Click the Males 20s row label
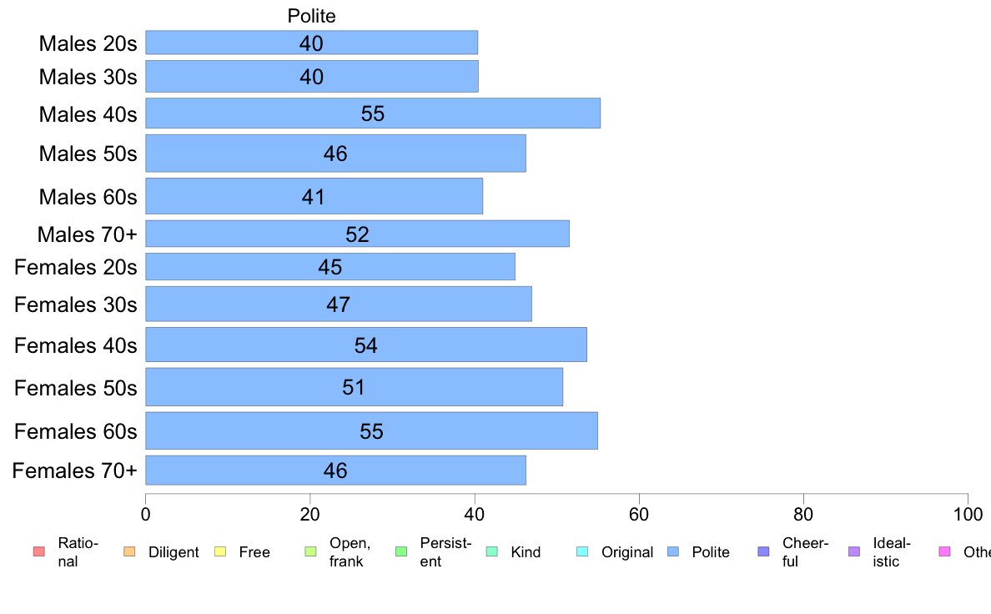Image resolution: width=991 pixels, height=614 pixels. point(88,43)
